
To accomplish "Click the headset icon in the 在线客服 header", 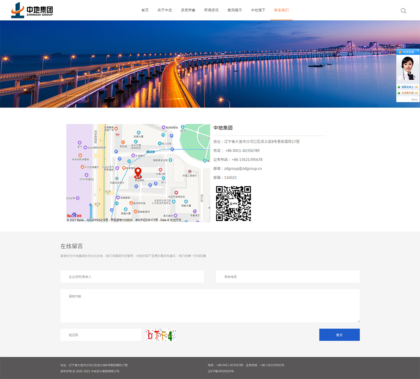I will (x=400, y=52).
